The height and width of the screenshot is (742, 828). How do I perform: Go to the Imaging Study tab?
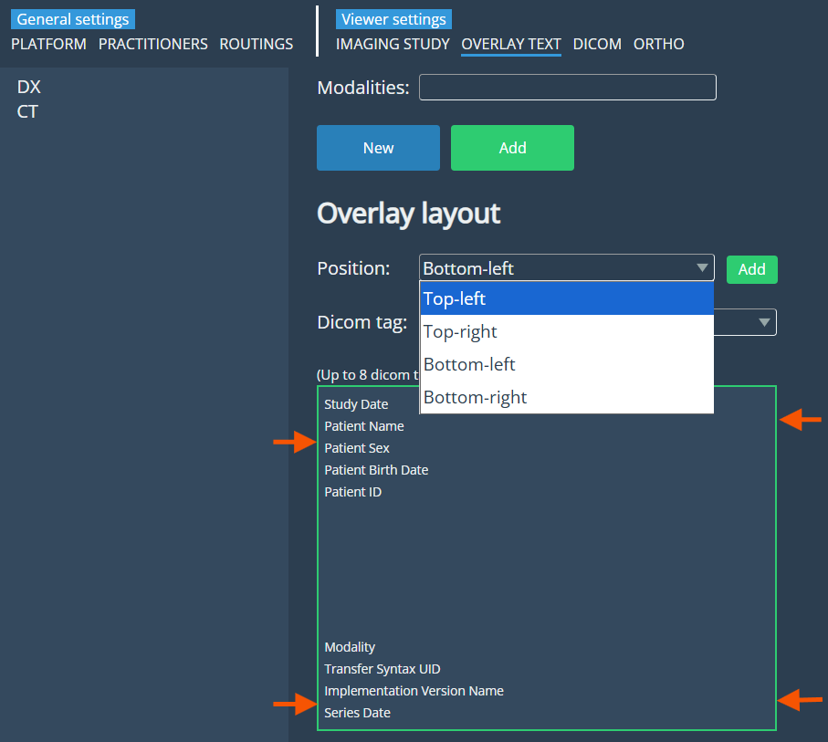(393, 44)
